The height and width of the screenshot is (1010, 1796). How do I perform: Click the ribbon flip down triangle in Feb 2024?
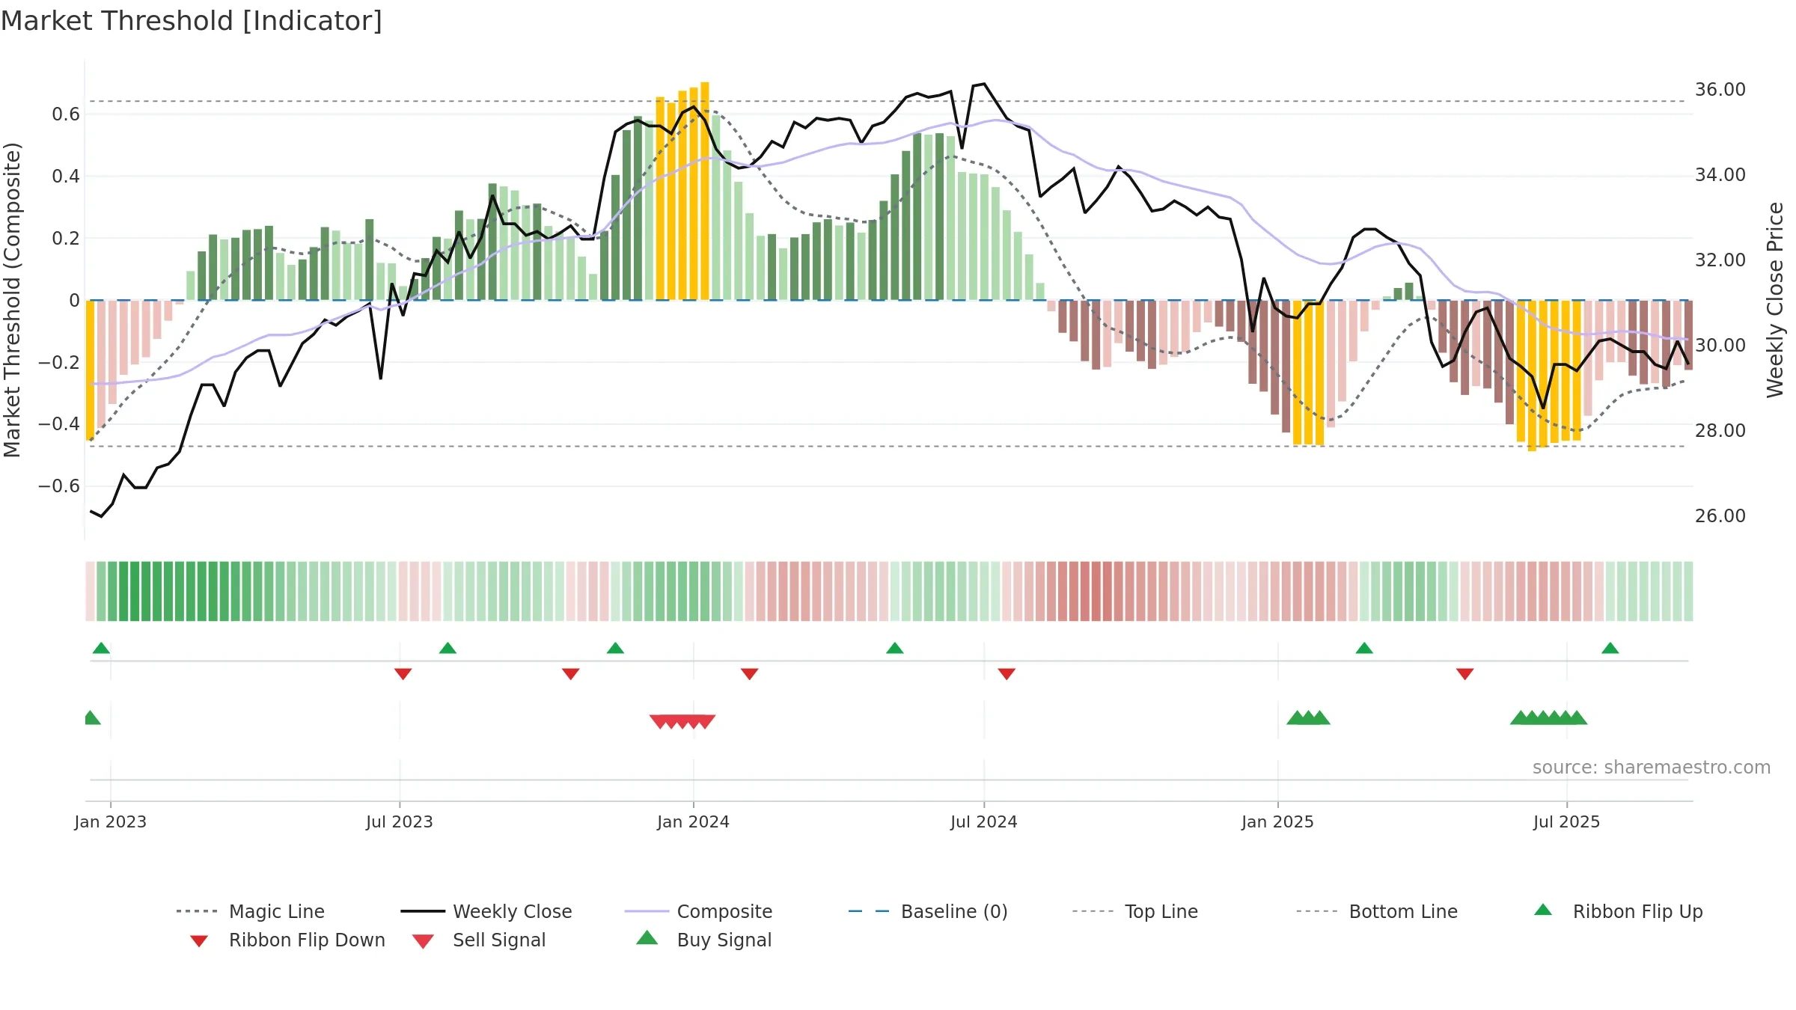coord(750,674)
